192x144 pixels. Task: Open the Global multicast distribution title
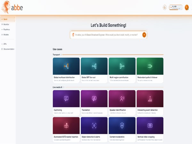pos(64,77)
